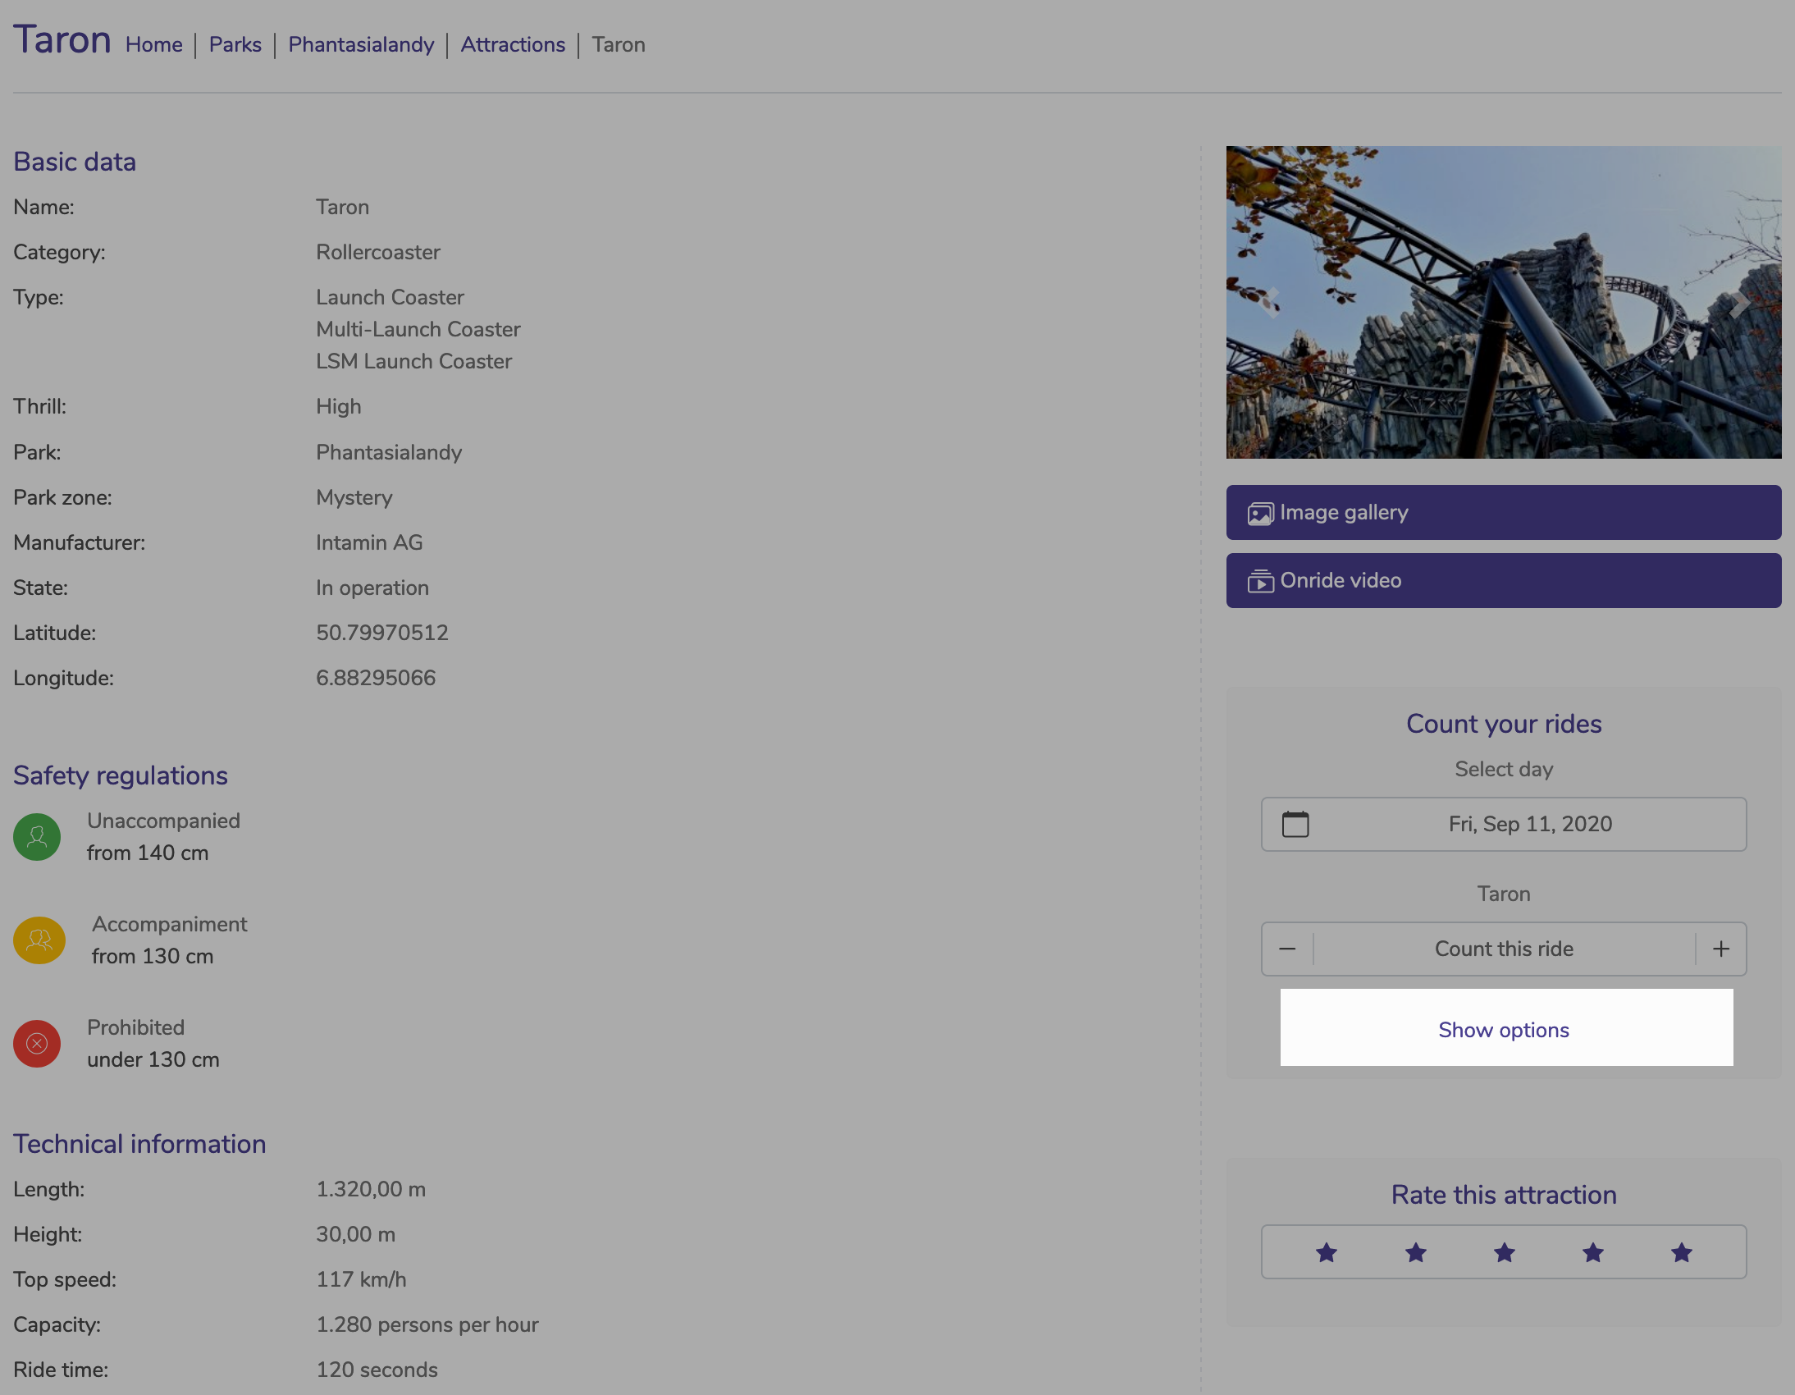Image resolution: width=1795 pixels, height=1395 pixels.
Task: Open the calendar icon in the date field
Action: click(1295, 824)
